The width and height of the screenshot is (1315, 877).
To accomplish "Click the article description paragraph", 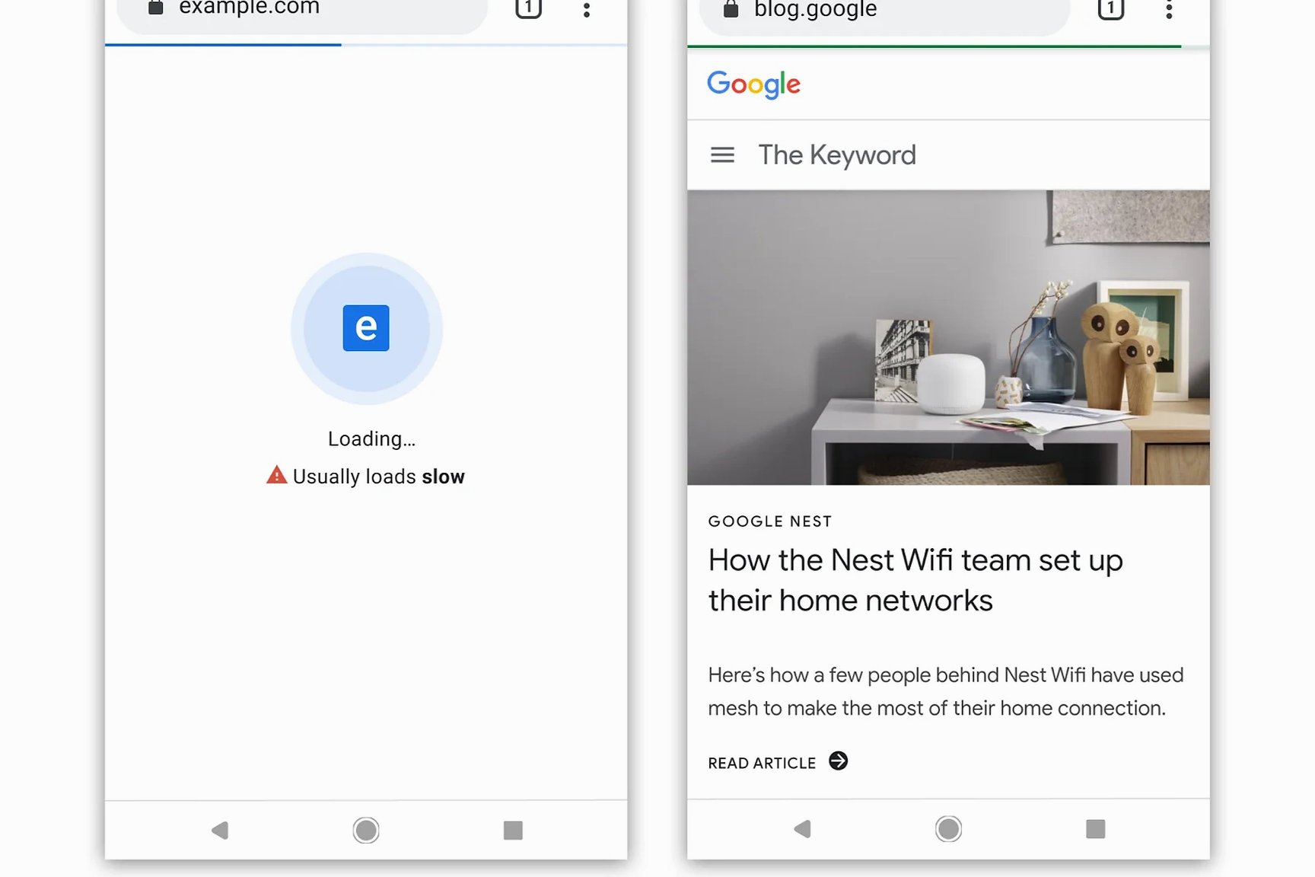I will [x=946, y=691].
